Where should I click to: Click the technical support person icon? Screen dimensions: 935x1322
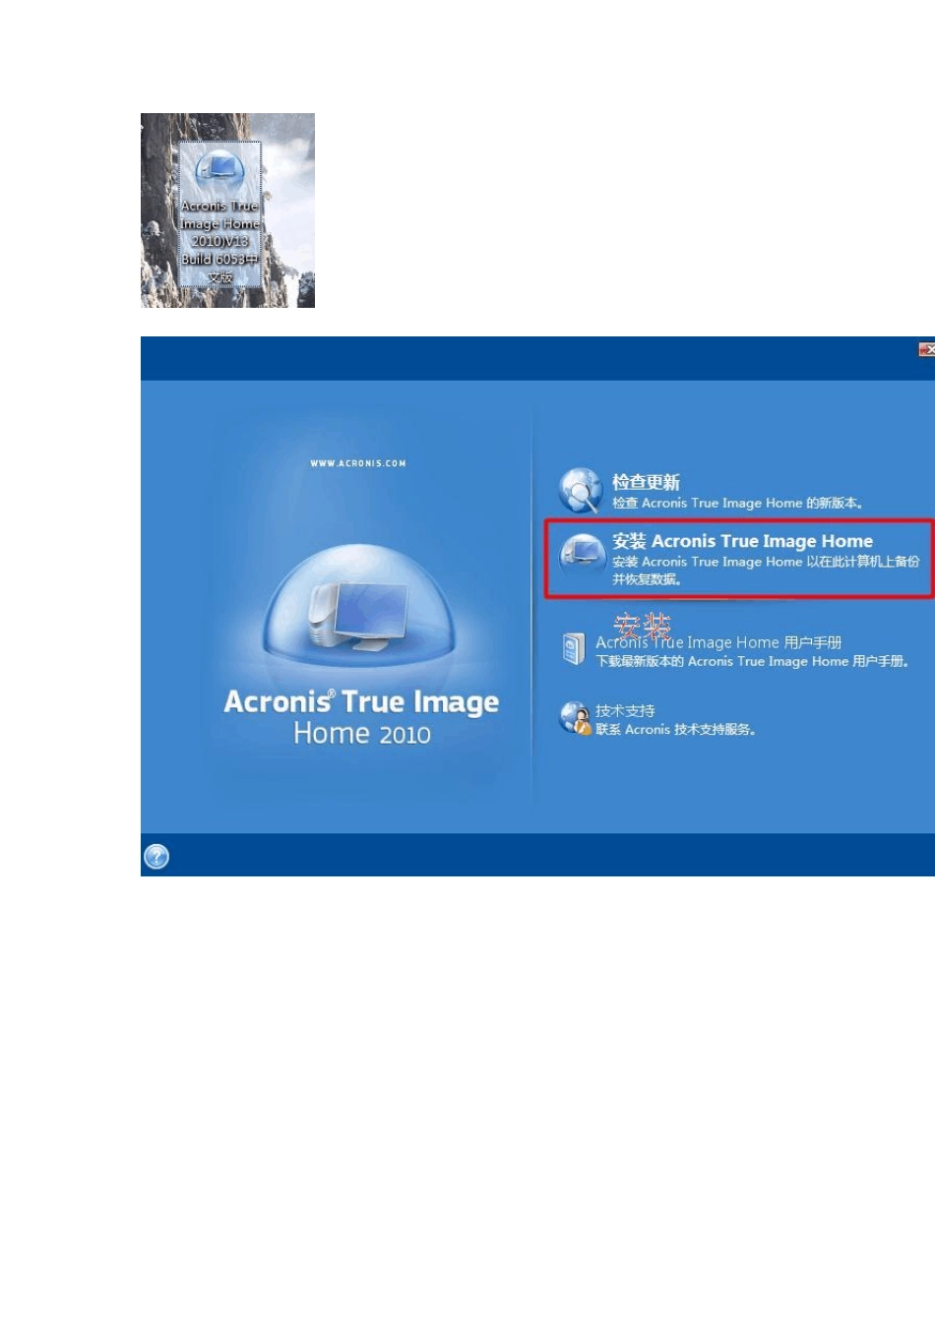[575, 718]
